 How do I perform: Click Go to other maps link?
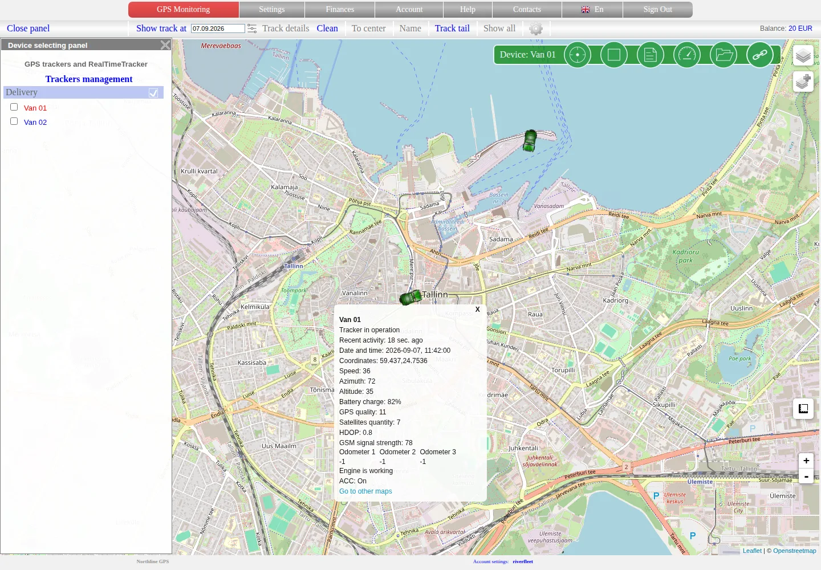365,491
